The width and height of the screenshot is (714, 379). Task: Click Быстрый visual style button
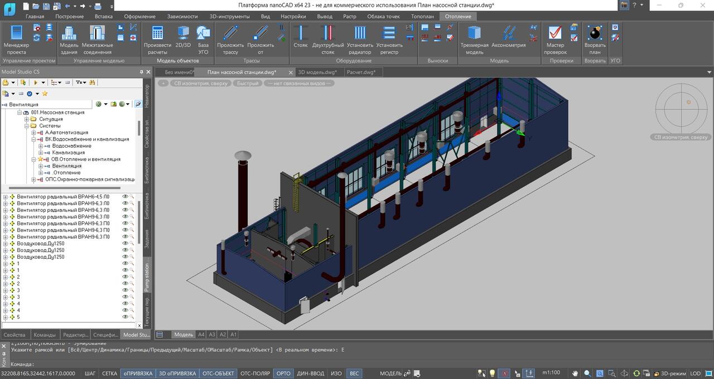coord(247,83)
